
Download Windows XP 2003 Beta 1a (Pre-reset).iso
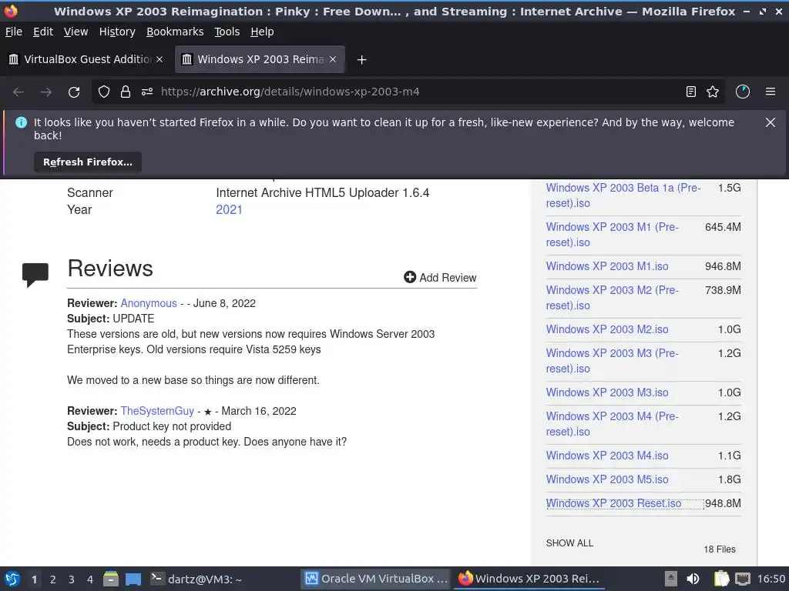click(x=623, y=195)
